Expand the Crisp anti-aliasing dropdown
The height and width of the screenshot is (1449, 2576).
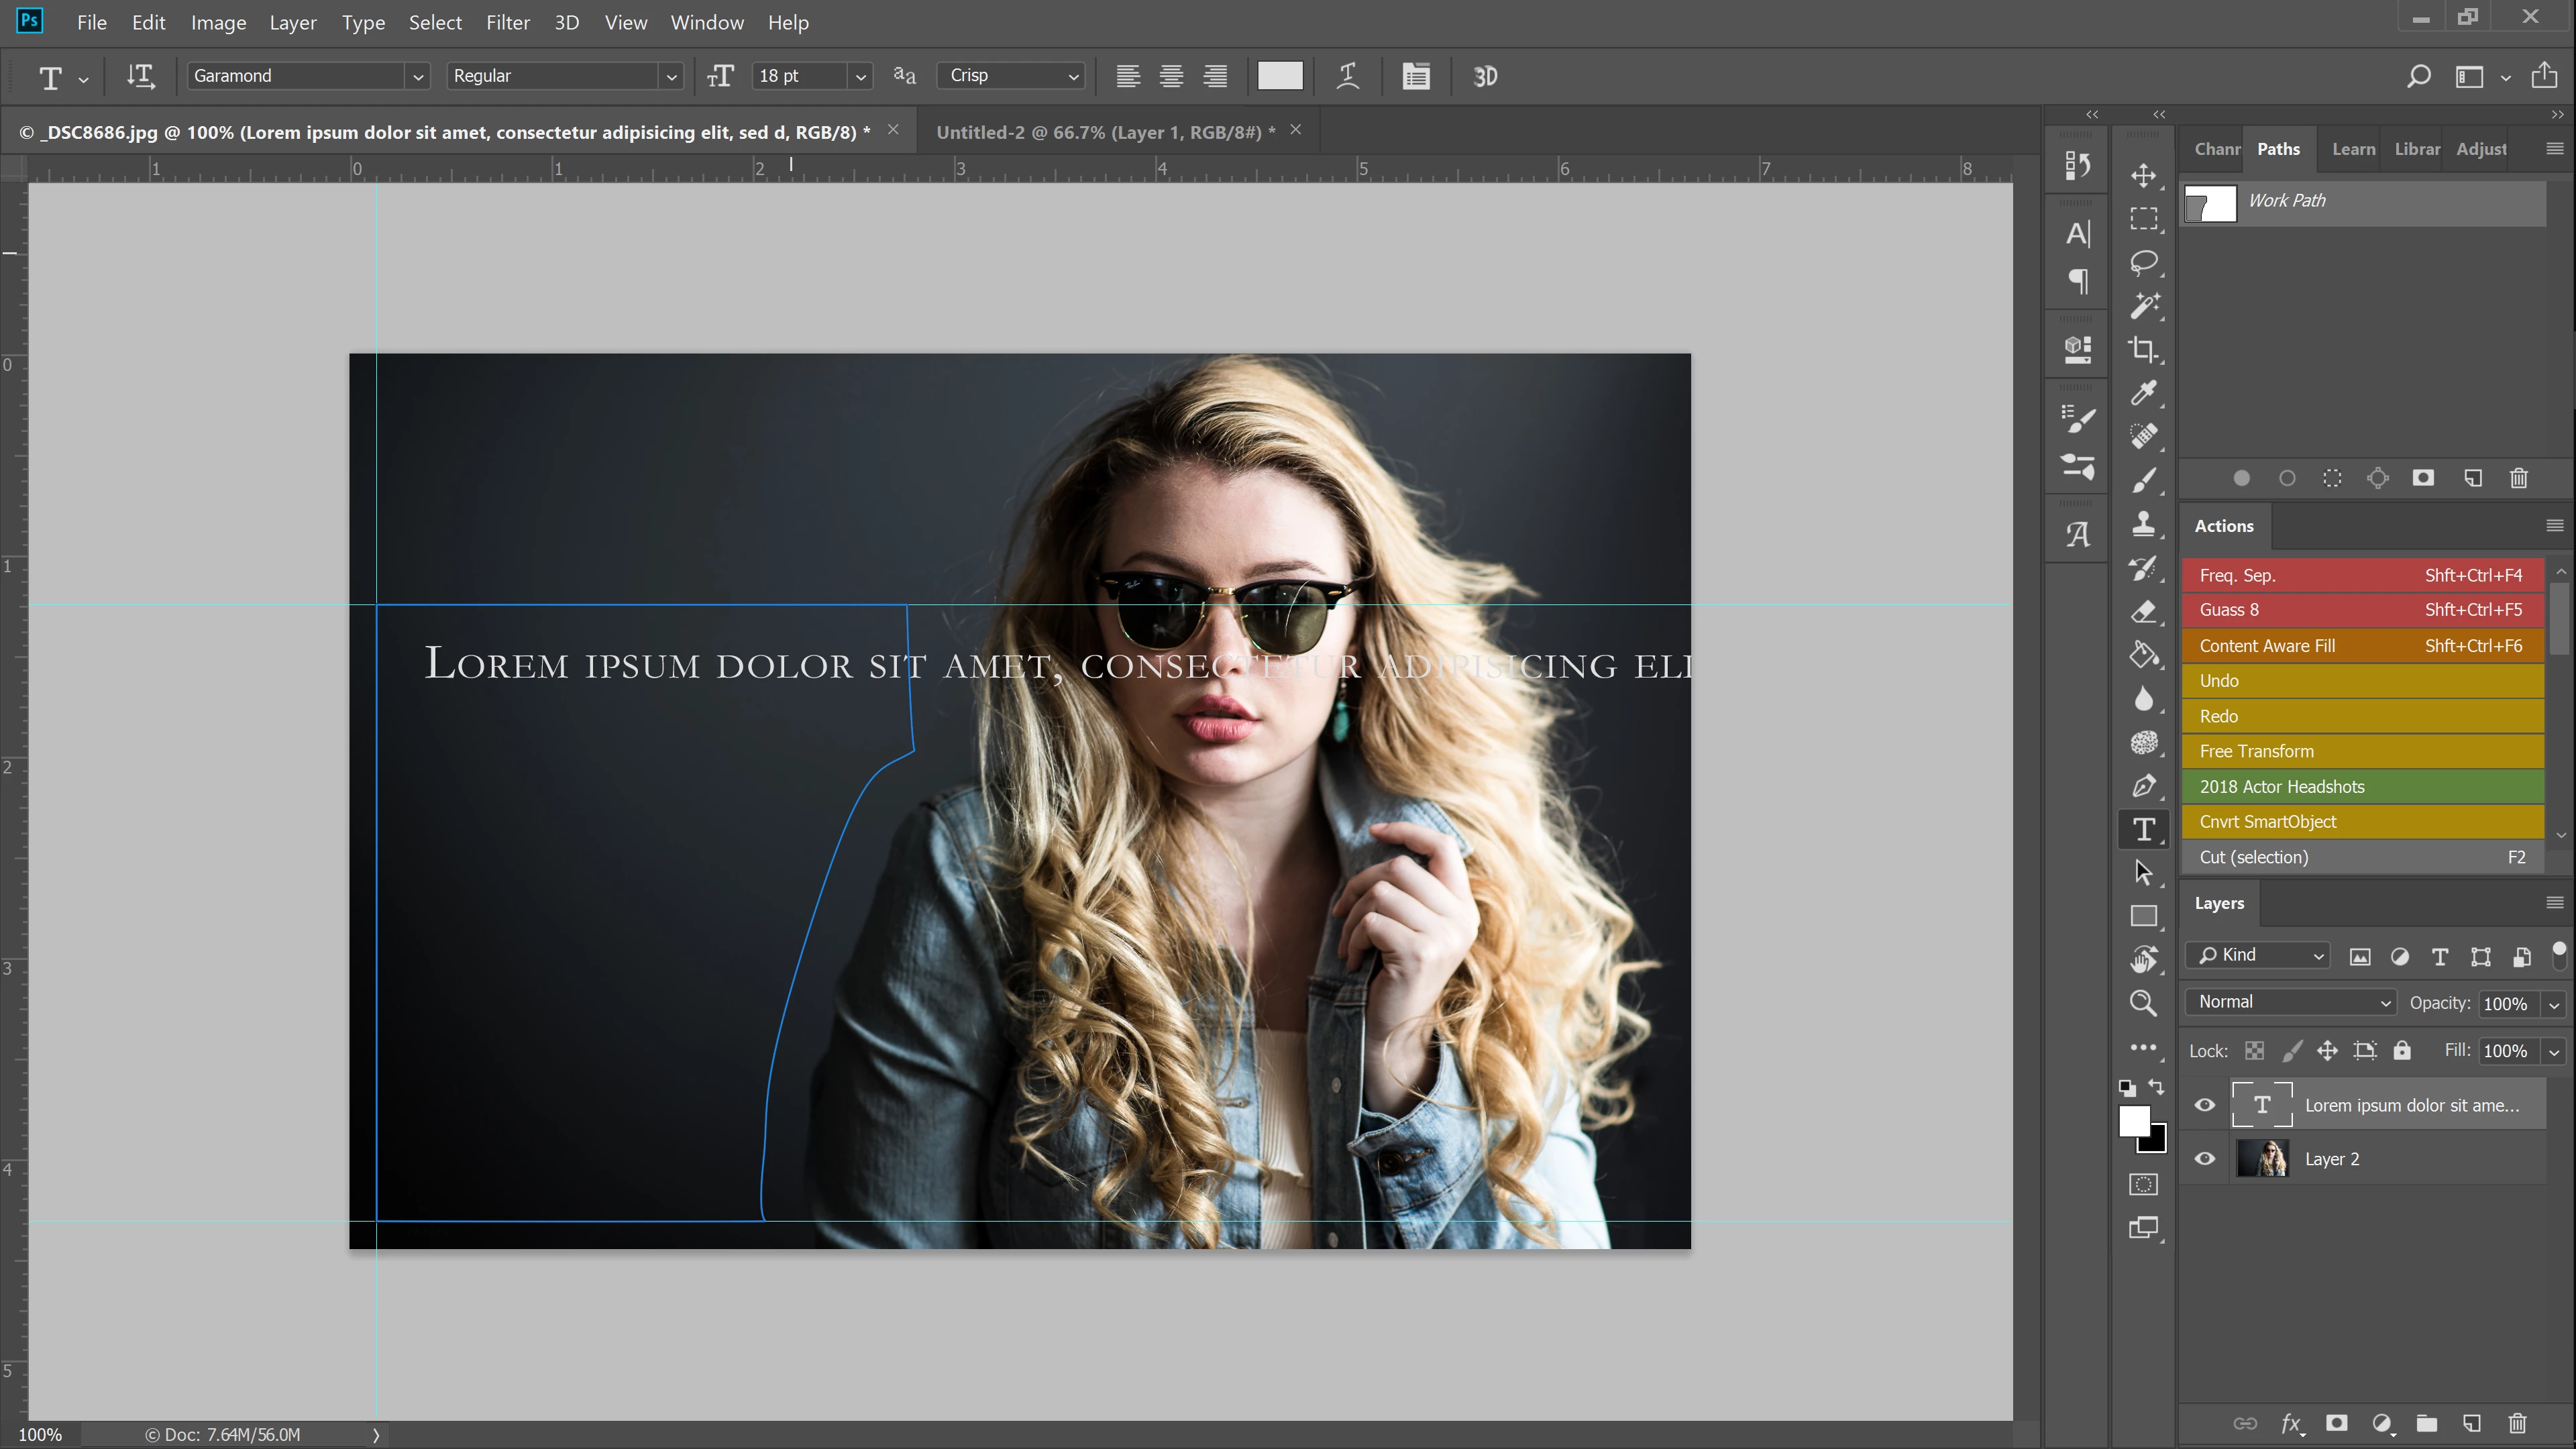tap(1073, 76)
